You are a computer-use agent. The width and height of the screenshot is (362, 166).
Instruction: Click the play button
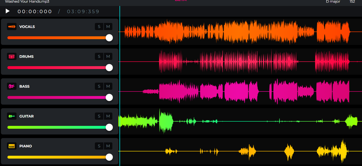[x=8, y=11]
